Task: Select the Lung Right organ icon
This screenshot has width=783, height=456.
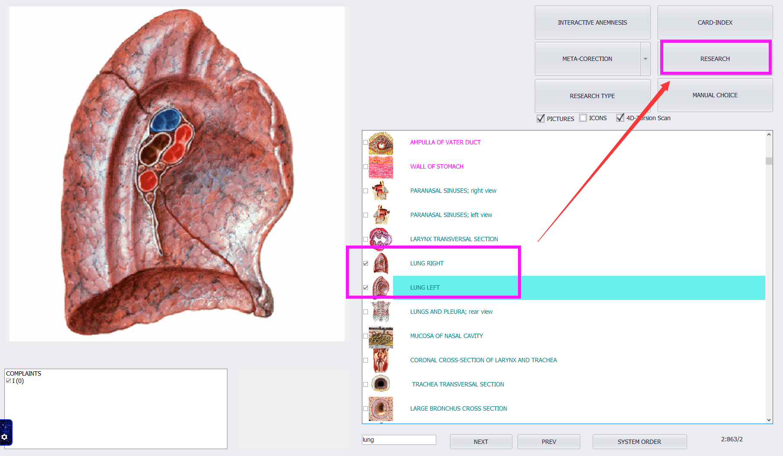Action: tap(381, 263)
